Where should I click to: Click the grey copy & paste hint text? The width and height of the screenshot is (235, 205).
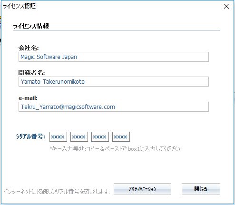point(115,149)
